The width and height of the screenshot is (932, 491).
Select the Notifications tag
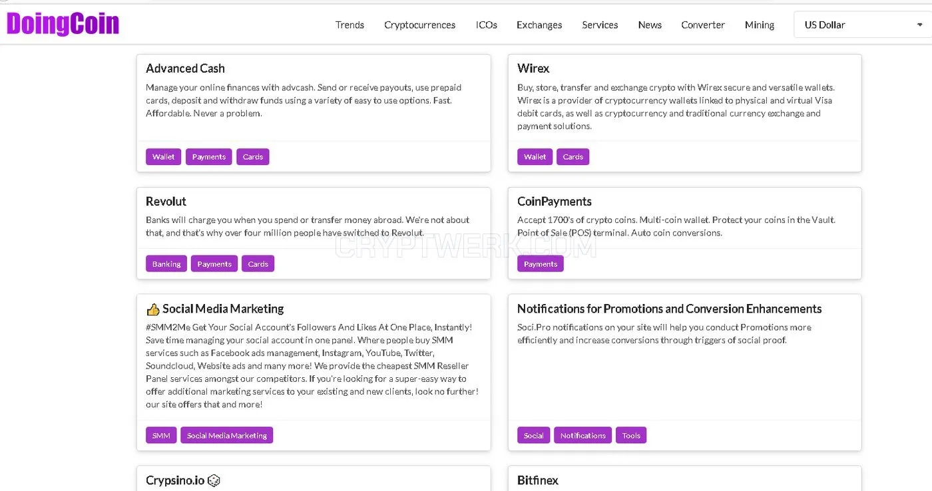(x=583, y=436)
